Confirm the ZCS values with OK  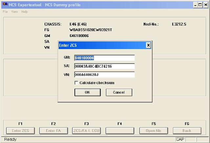[88, 92]
